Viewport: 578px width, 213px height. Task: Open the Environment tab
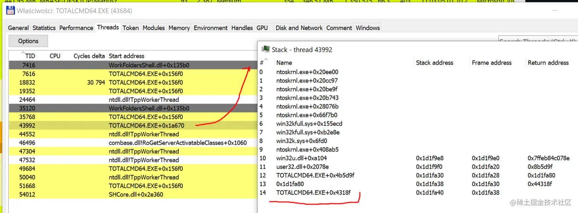pos(211,28)
